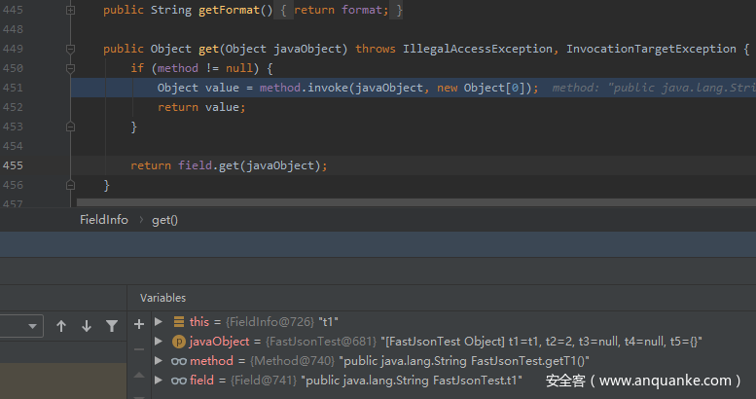Click get() in the breadcrumb bar
Viewport: 756px width, 399px height.
[x=164, y=220]
